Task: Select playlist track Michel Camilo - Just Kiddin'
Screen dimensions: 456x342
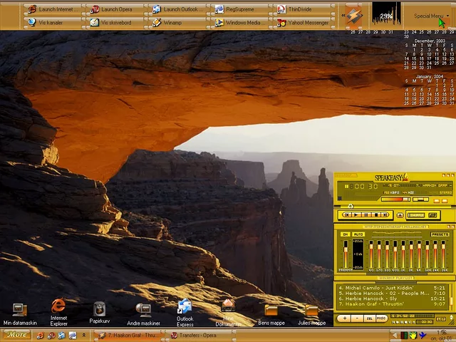Action: pos(392,288)
